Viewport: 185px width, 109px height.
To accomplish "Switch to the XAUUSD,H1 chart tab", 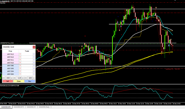I will (31, 107).
